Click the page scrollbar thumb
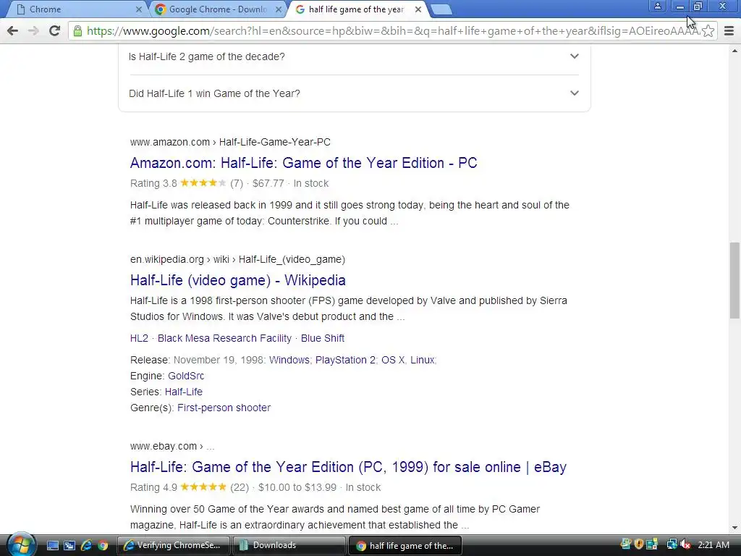This screenshot has height=556, width=741. point(734,280)
